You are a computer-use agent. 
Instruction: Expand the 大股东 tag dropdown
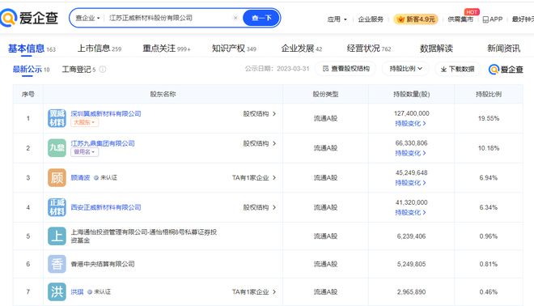84,122
